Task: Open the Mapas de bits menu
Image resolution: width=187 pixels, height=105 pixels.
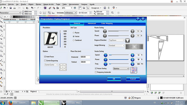Action: click(49, 4)
